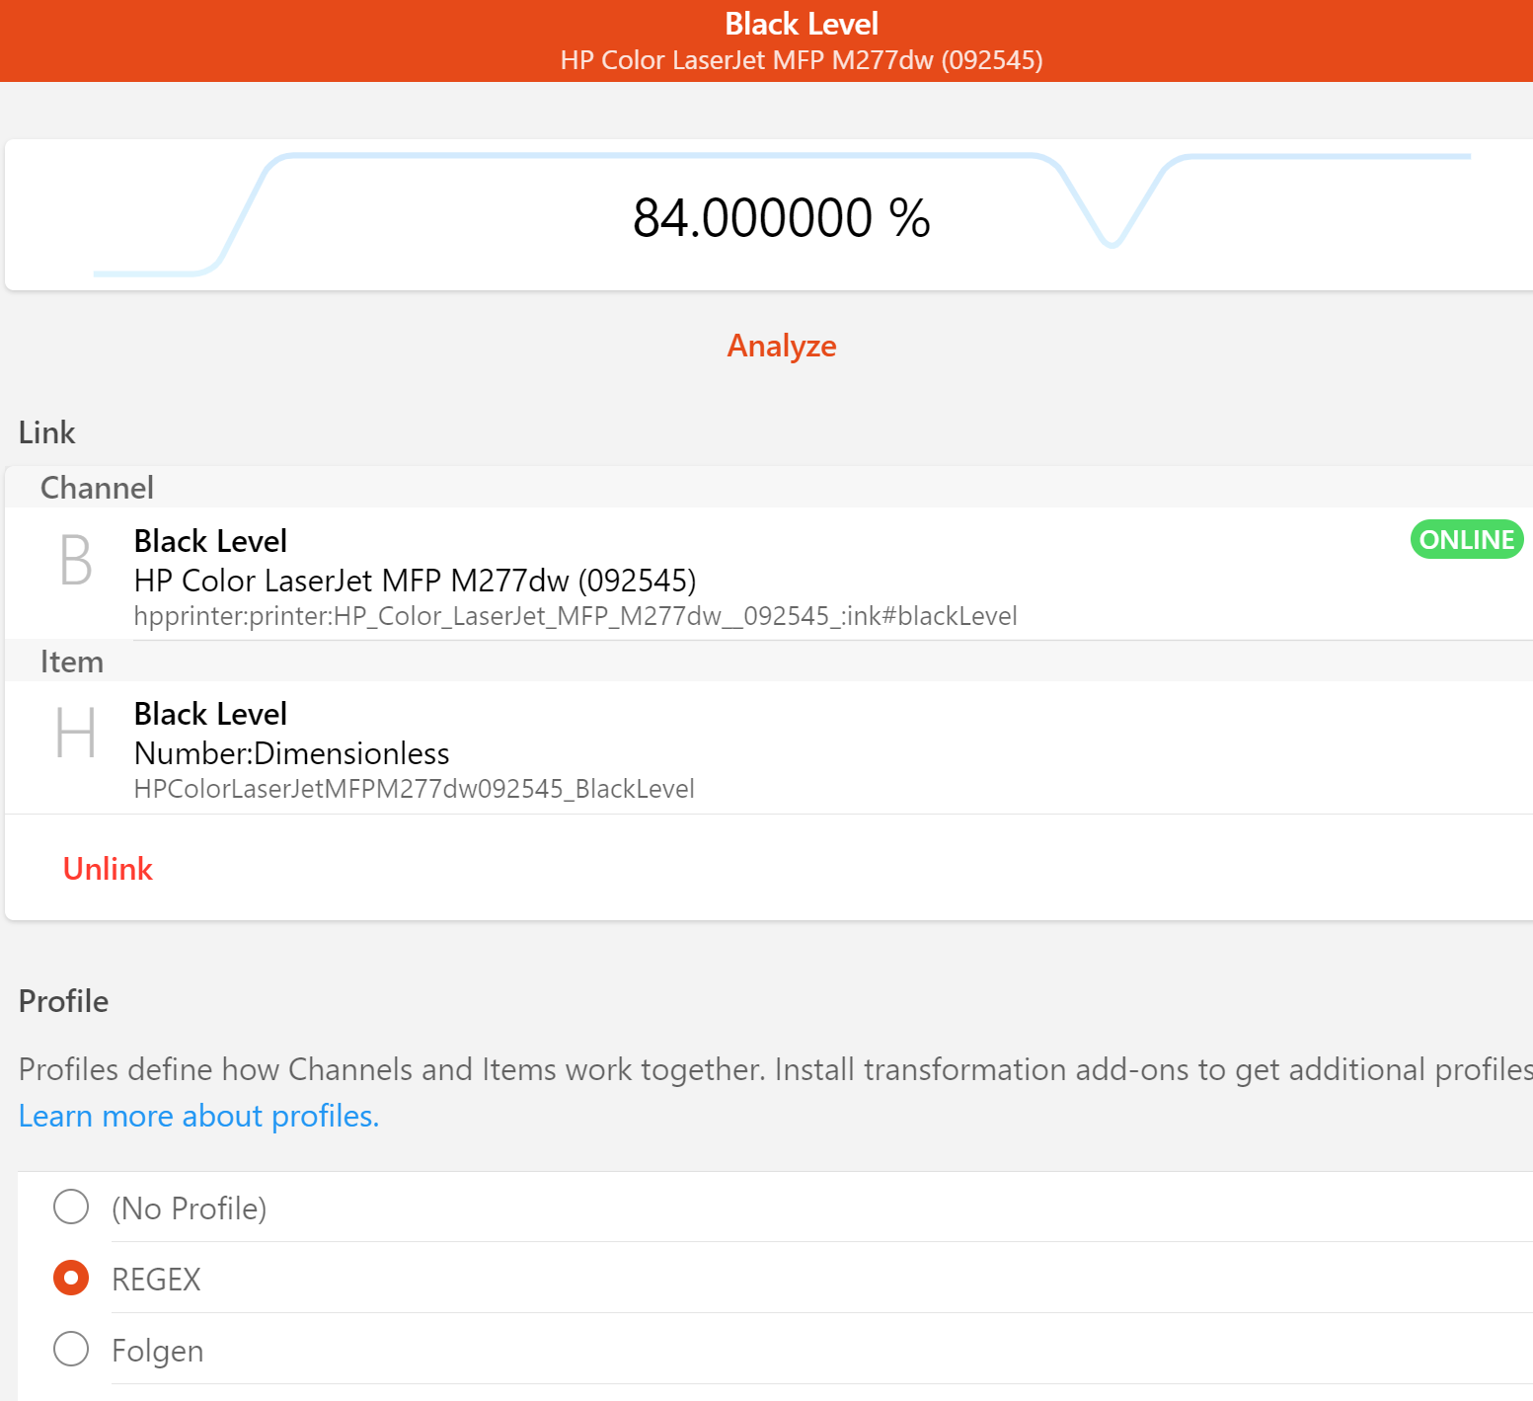This screenshot has width=1533, height=1401.
Task: Click the Black Level page header title
Action: [x=802, y=24]
